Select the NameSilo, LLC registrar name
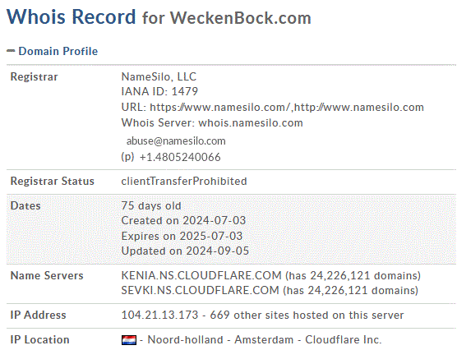457x350 pixels. click(159, 76)
